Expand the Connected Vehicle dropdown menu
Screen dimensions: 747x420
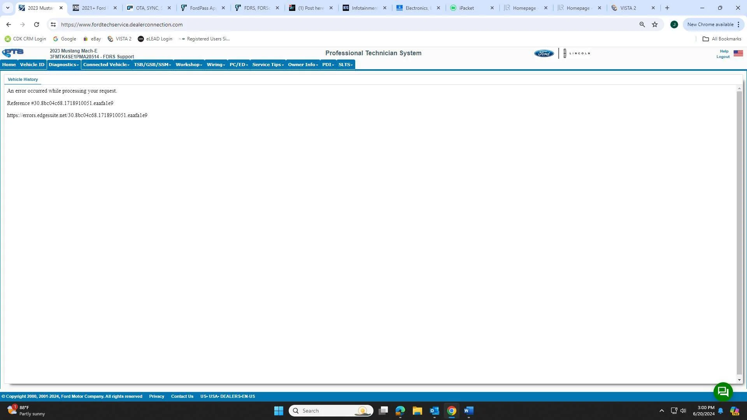pos(106,65)
